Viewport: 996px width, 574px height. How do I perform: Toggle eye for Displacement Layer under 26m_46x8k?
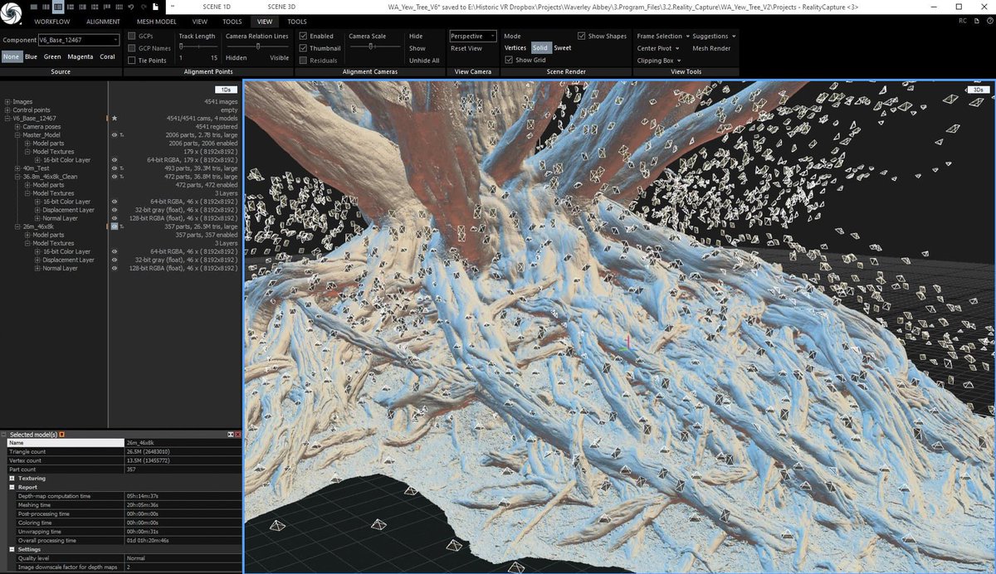coord(115,260)
